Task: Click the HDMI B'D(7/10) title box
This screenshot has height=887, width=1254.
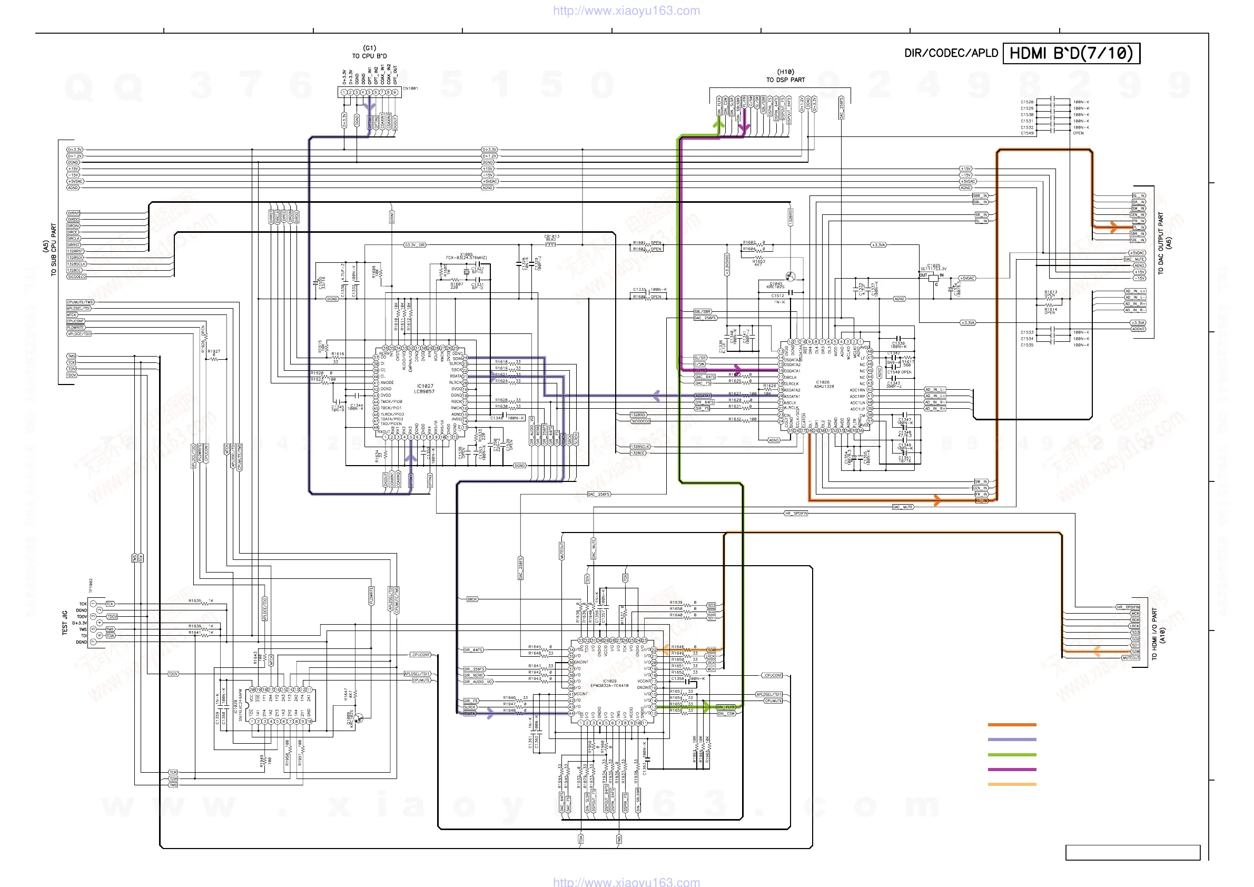Action: point(1072,53)
